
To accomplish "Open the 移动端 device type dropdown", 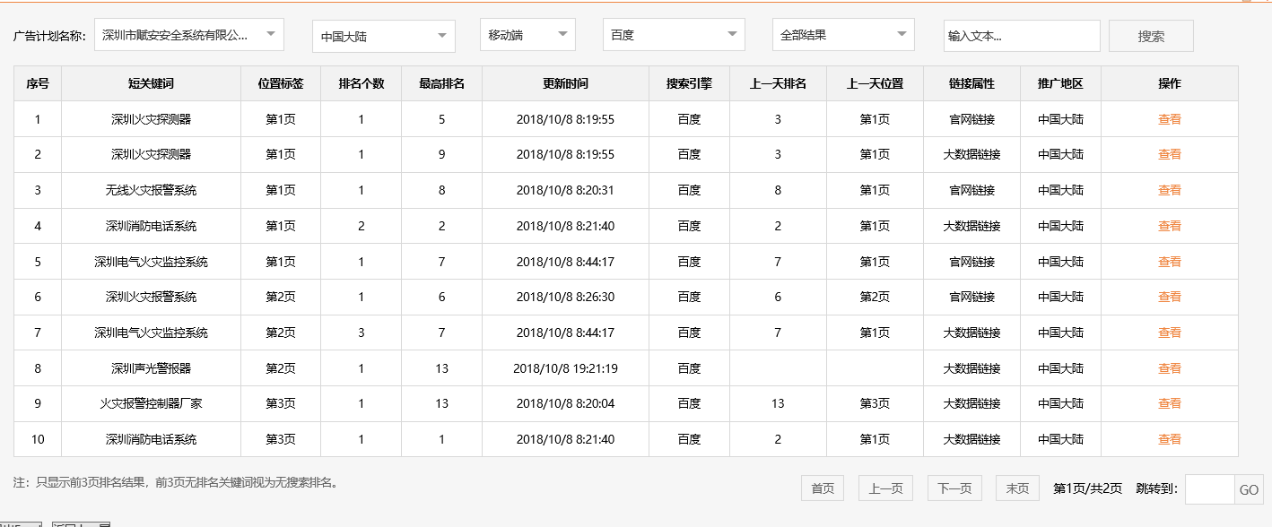I will pos(527,34).
